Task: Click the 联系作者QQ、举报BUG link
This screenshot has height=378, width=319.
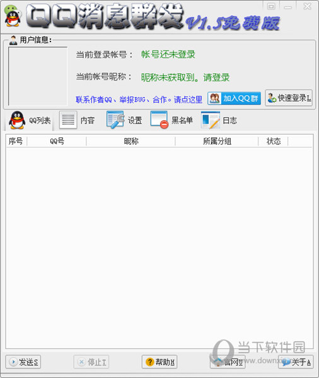Action: 139,100
